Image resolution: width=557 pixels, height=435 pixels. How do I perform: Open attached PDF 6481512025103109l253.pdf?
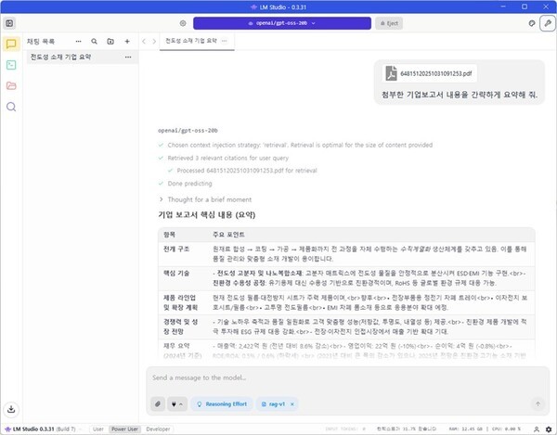430,73
